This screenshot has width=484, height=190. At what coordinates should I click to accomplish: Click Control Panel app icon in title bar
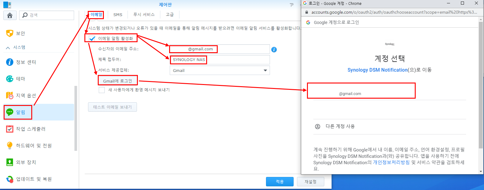7,5
